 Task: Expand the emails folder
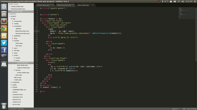[14, 58]
